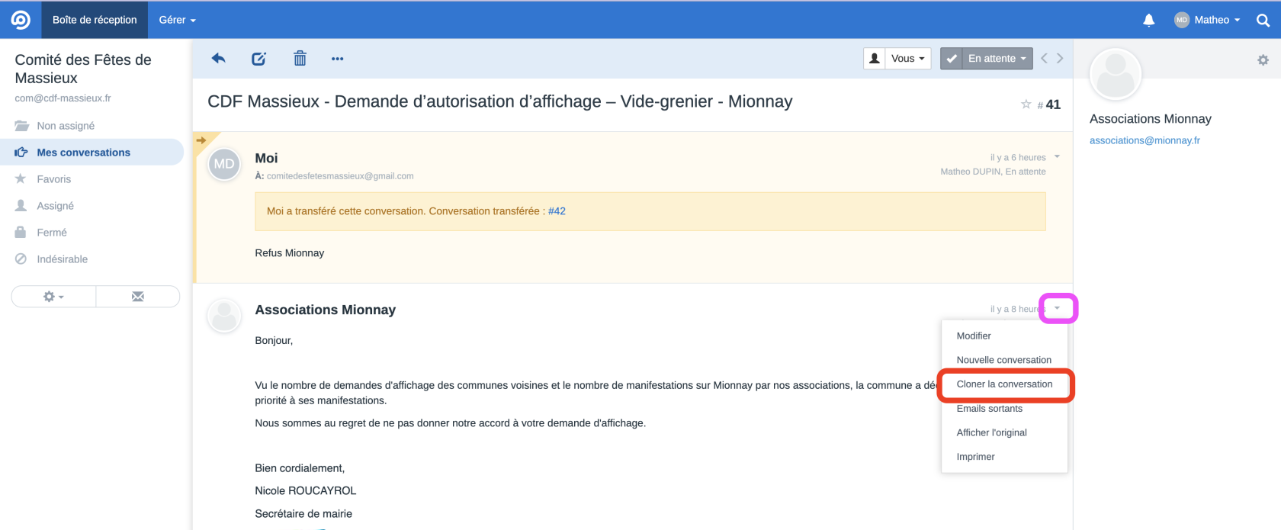This screenshot has height=530, width=1281.
Task: Open customer panel settings gear
Action: click(x=1263, y=59)
